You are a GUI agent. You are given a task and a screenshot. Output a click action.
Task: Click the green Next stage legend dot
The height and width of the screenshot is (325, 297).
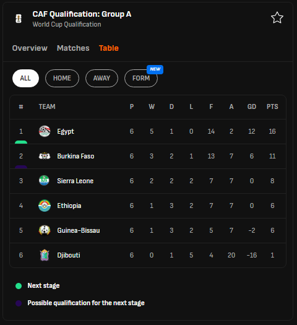[19, 286]
